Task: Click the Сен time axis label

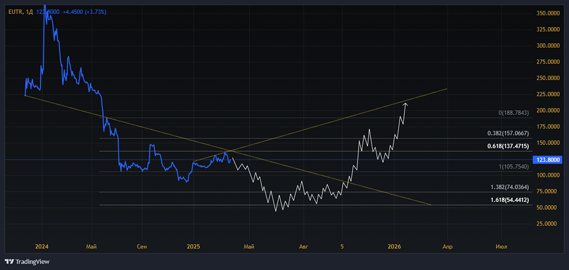Action: tap(143, 247)
